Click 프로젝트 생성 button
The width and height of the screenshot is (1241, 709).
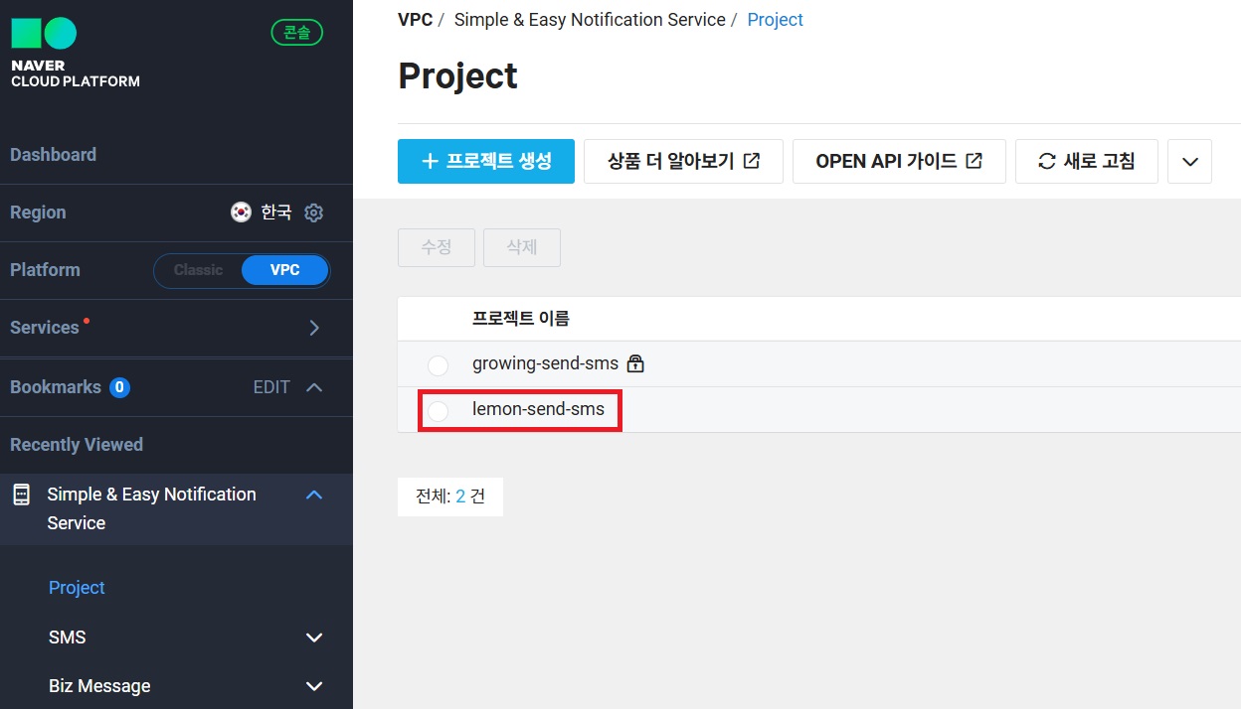(x=486, y=161)
